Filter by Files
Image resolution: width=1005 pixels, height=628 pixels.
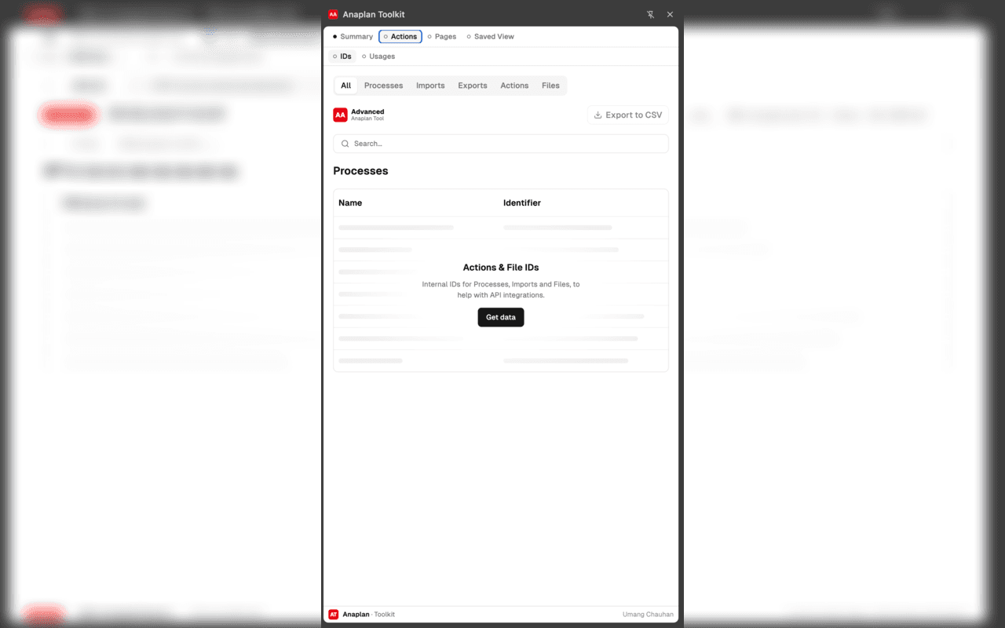(x=550, y=86)
